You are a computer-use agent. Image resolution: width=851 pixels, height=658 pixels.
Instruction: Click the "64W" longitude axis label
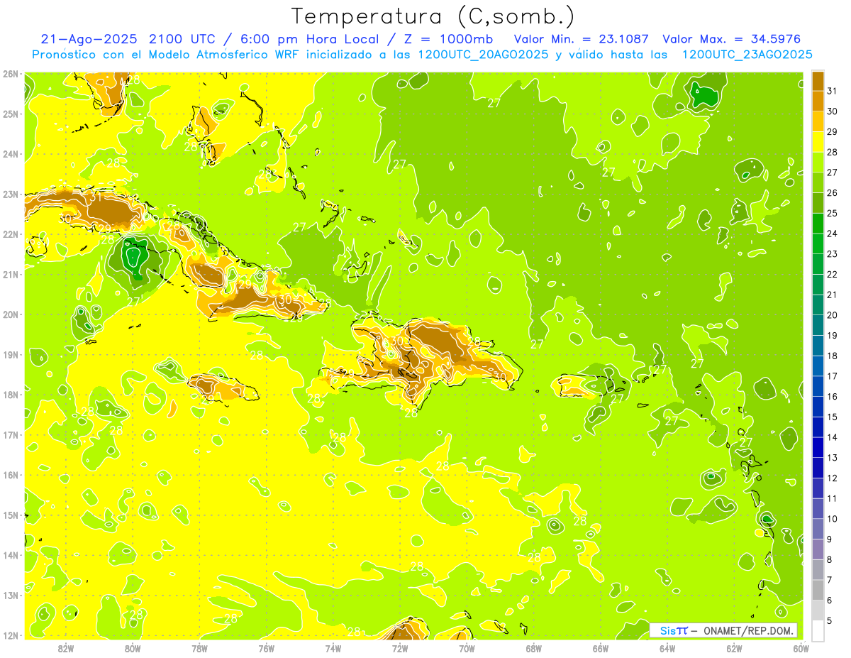pyautogui.click(x=667, y=648)
